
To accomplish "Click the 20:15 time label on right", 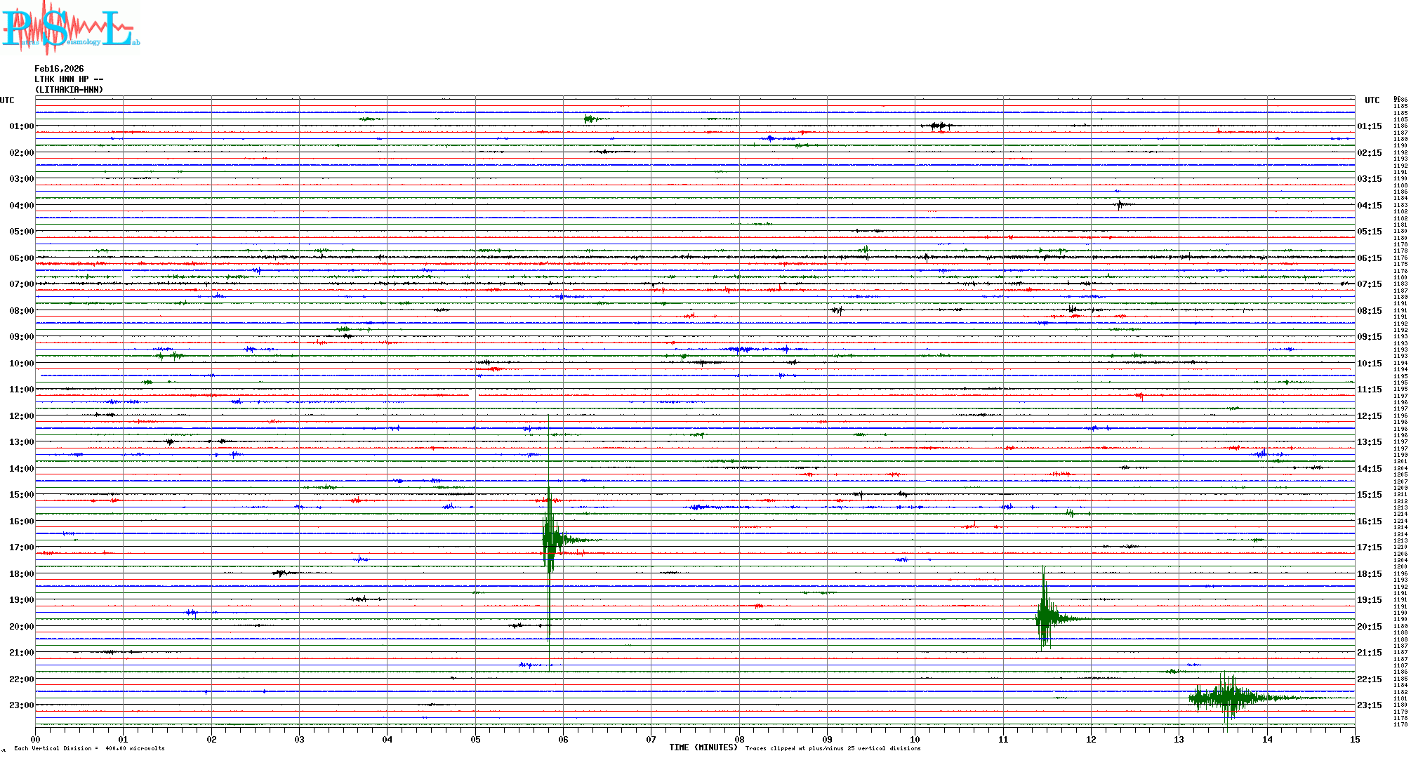I will [1369, 627].
